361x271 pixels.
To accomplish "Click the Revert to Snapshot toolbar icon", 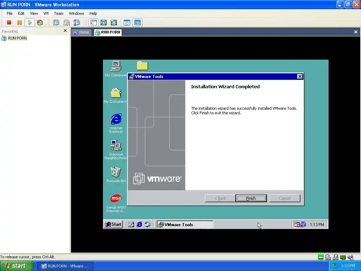I will [67, 23].
